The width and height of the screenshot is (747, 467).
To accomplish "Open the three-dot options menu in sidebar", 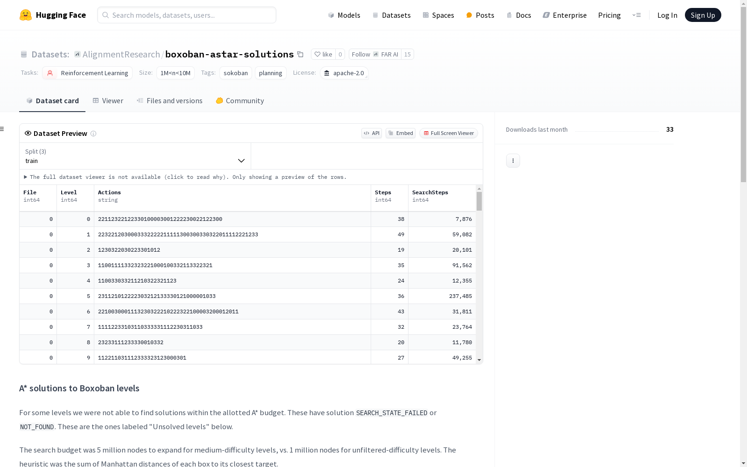I will coord(513,161).
